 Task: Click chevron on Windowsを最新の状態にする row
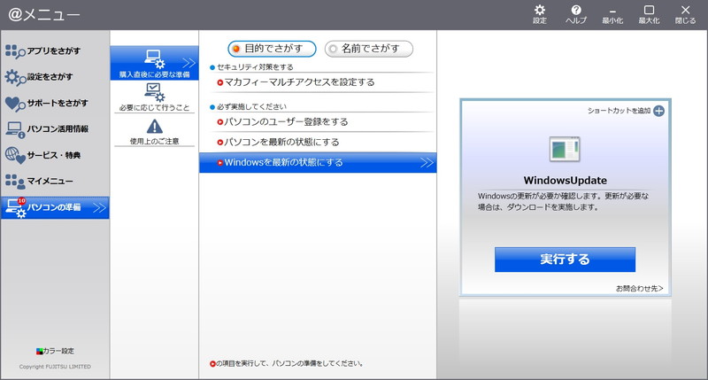click(x=426, y=163)
